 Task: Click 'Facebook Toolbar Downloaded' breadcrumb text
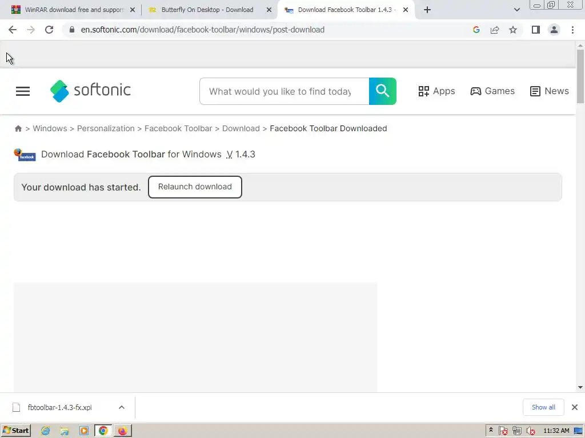click(x=328, y=128)
